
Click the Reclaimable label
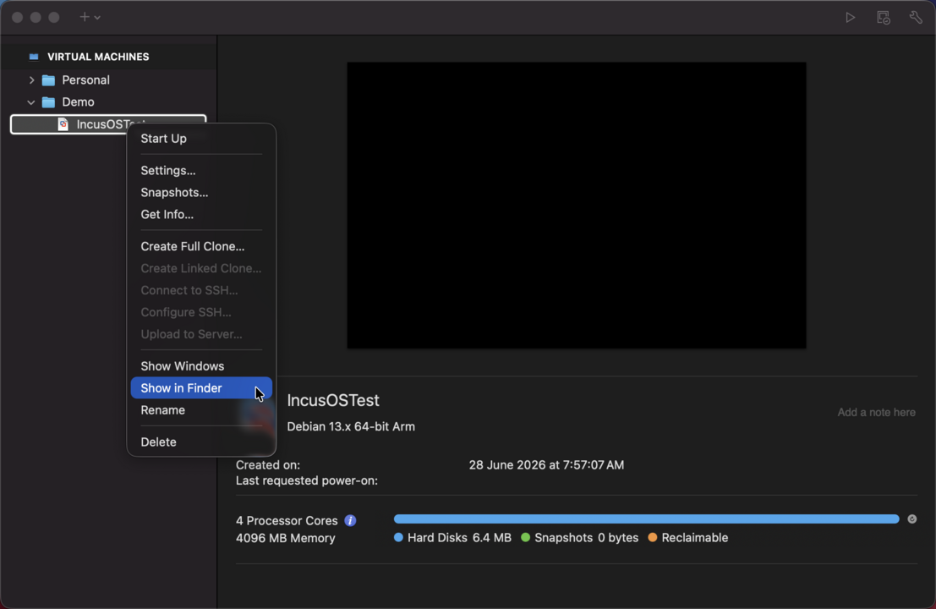click(x=695, y=537)
